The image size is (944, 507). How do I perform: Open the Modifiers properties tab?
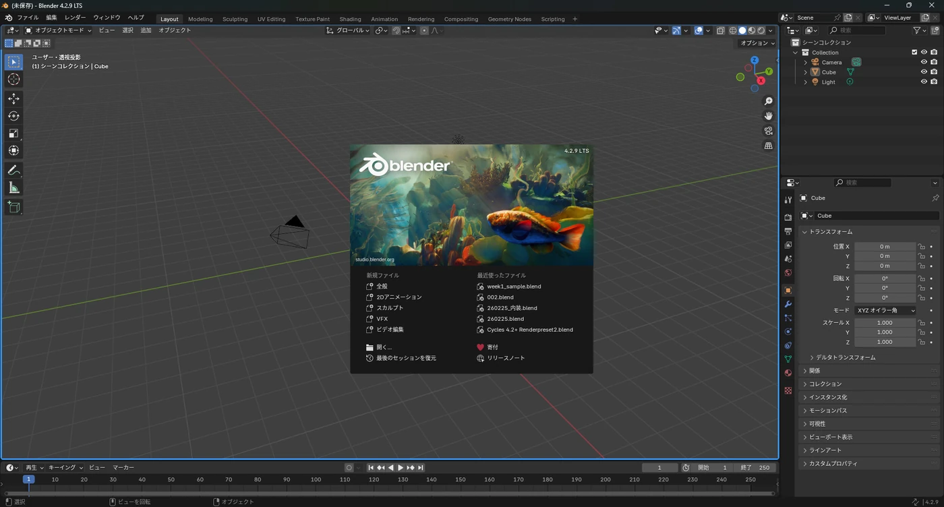click(x=788, y=304)
